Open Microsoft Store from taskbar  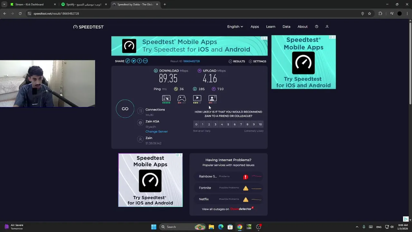click(x=230, y=227)
